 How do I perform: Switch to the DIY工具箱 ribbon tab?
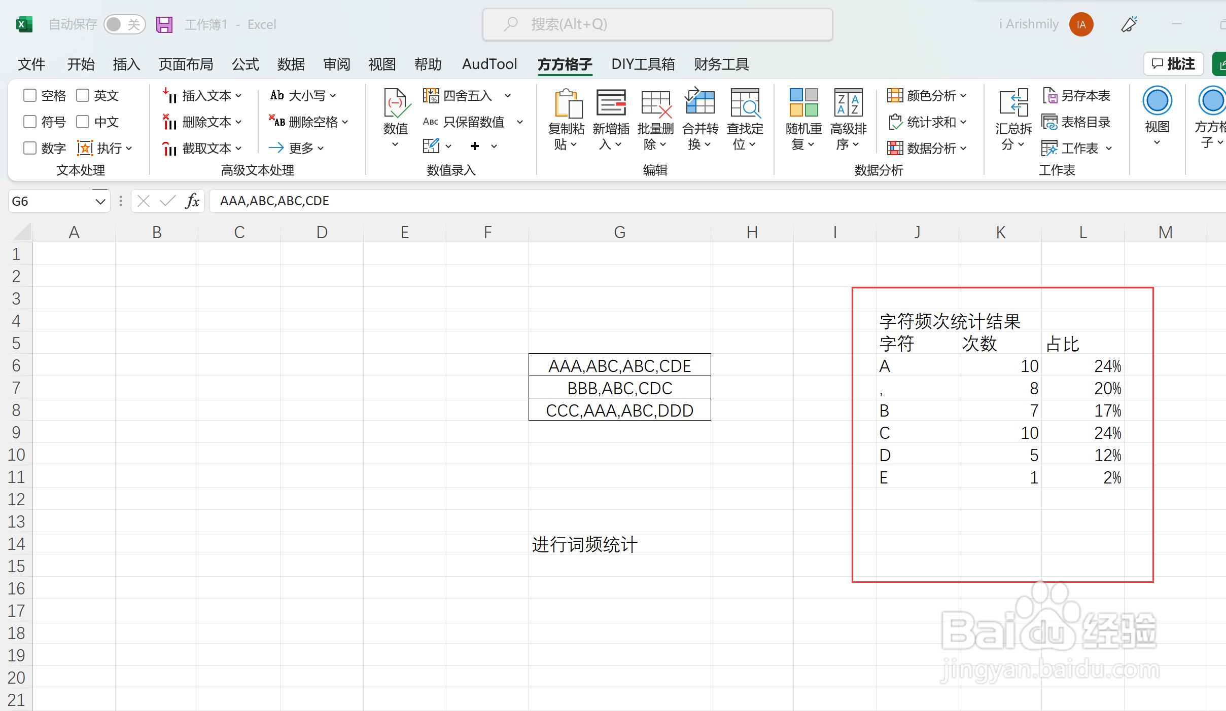point(642,64)
